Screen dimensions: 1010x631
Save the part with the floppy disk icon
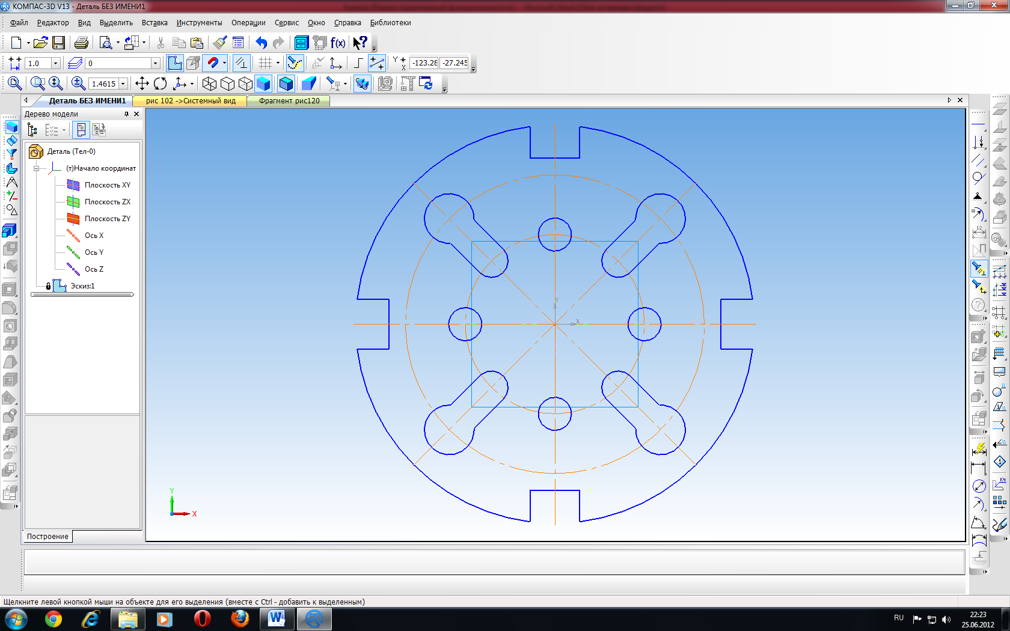coord(58,43)
